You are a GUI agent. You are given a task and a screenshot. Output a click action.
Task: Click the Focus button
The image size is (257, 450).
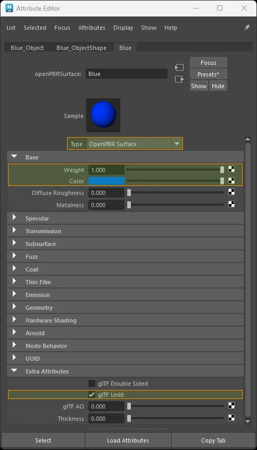(209, 63)
